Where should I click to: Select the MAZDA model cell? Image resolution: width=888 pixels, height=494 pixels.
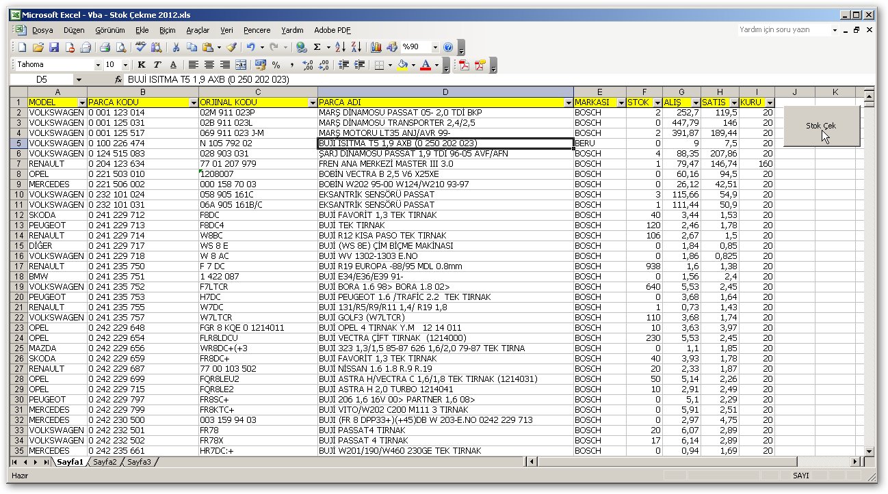(57, 348)
